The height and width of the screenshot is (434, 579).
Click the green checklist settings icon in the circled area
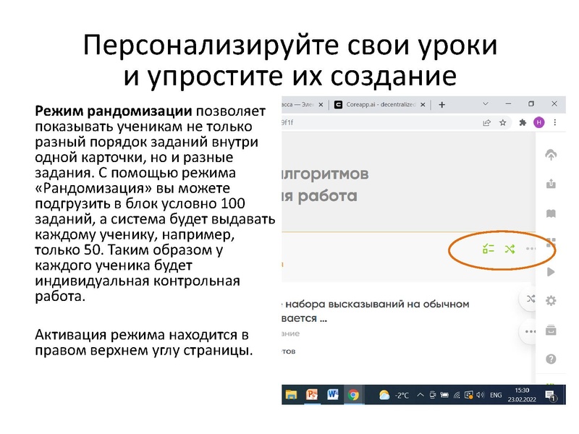pyautogui.click(x=489, y=249)
